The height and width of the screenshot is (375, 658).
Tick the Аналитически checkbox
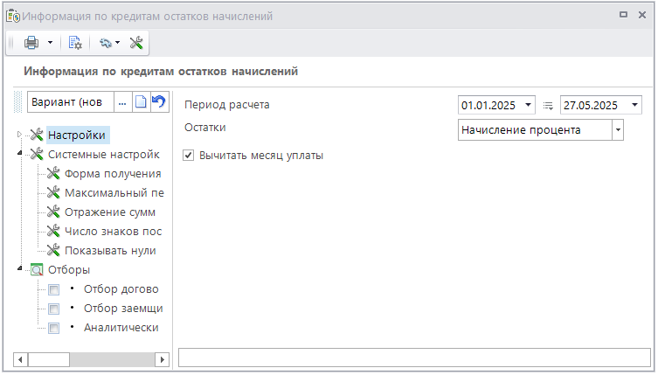54,329
